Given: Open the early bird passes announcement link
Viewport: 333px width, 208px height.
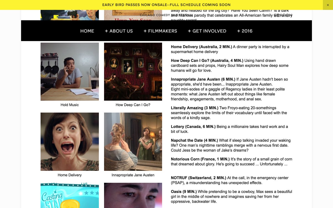Looking at the screenshot, I should tap(167, 5).
